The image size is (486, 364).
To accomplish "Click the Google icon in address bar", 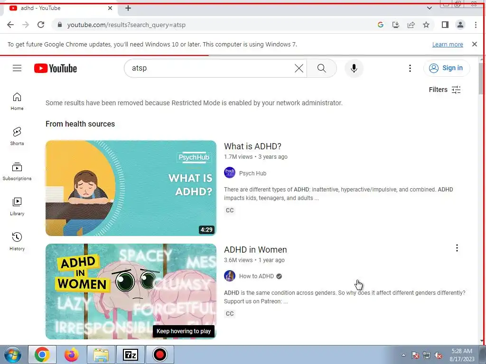I will click(381, 25).
